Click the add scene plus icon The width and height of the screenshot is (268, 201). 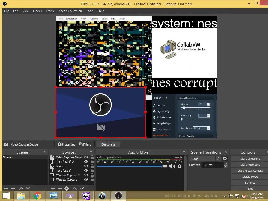tap(6, 188)
